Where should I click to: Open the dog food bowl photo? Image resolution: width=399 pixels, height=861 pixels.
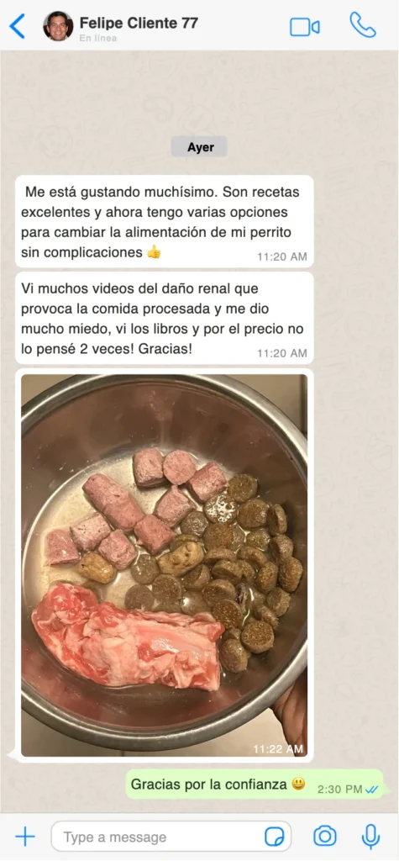pyautogui.click(x=164, y=566)
